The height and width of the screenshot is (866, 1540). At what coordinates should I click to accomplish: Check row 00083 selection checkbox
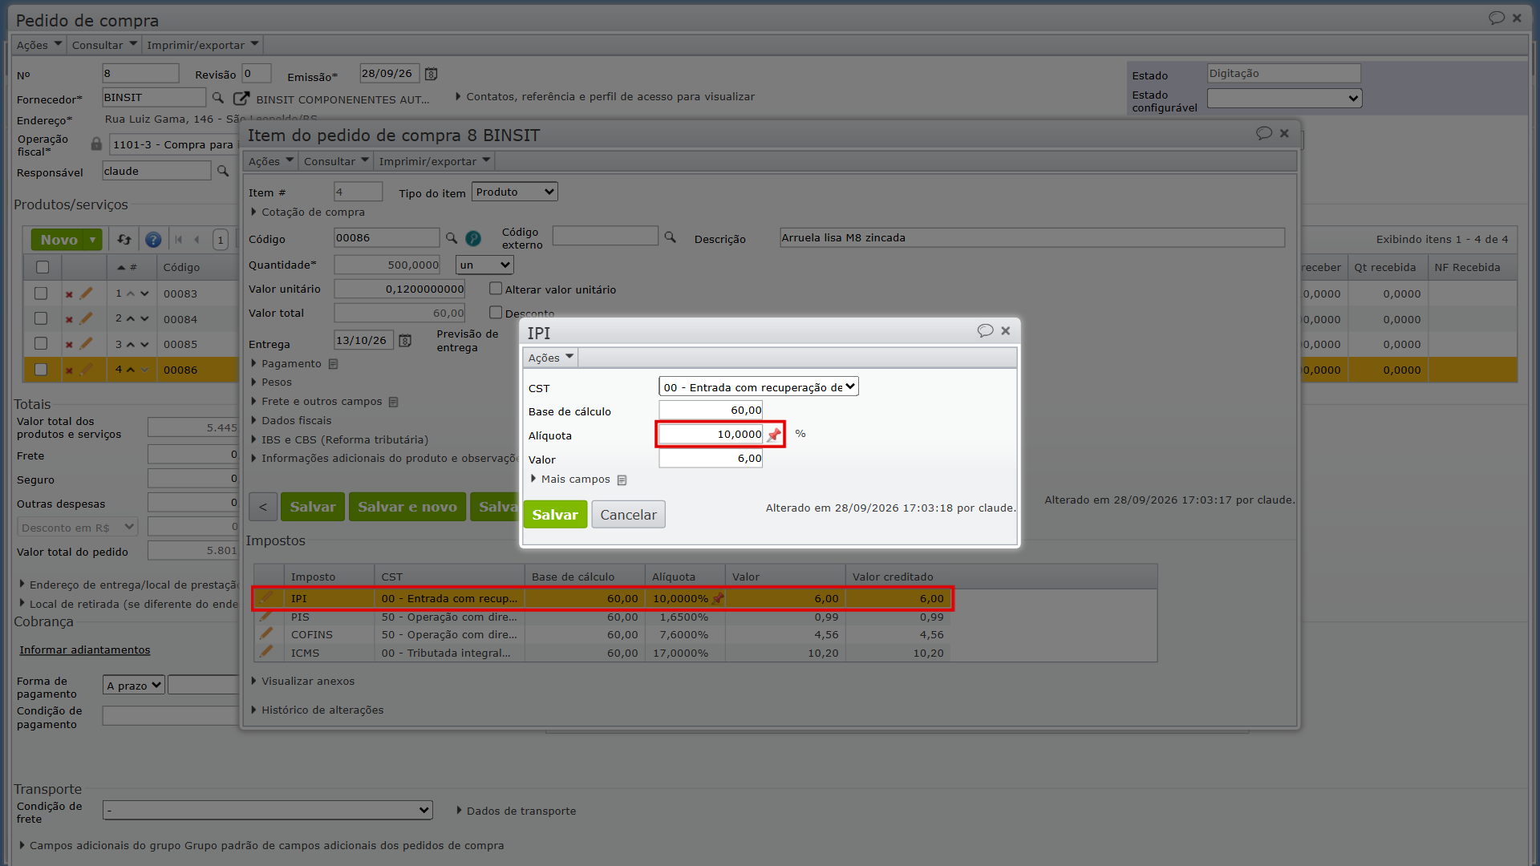41,293
